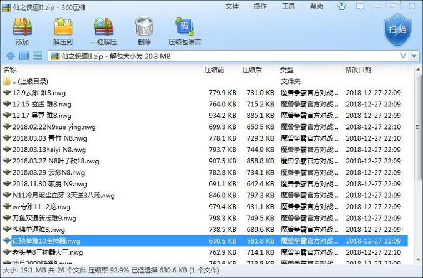Viewport: 423px width, 278px height.
Task: Click the address bar path field
Action: tap(228, 56)
